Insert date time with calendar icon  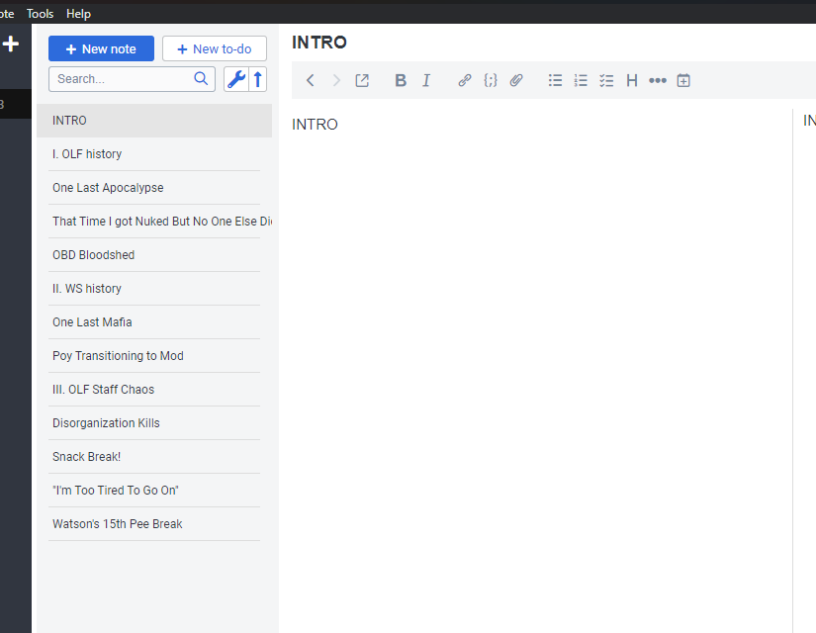[683, 80]
